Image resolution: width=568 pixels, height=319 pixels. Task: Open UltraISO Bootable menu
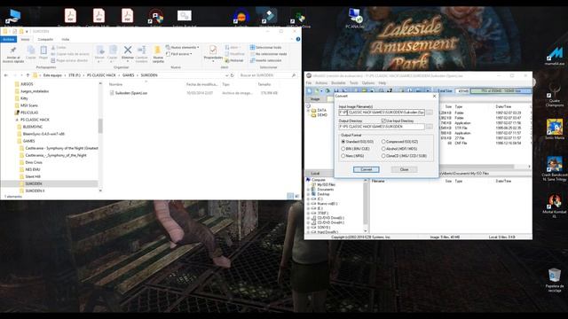click(338, 82)
